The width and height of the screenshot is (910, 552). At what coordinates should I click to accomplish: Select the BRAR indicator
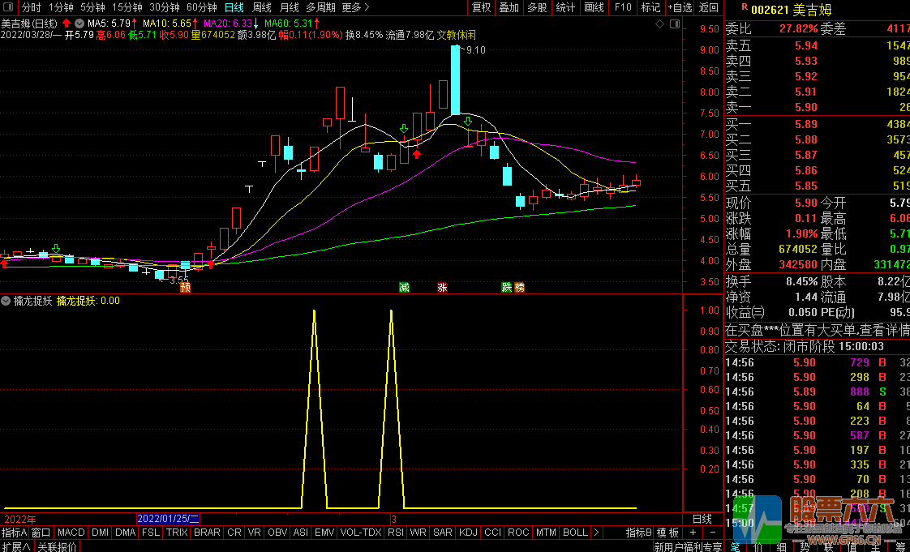pos(207,533)
